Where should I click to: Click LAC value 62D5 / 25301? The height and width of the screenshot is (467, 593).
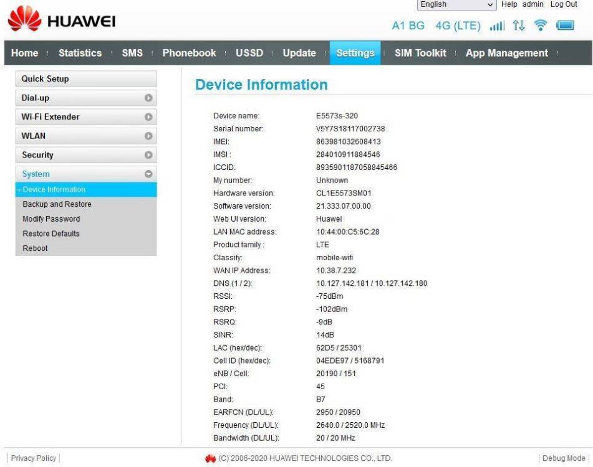coord(339,347)
